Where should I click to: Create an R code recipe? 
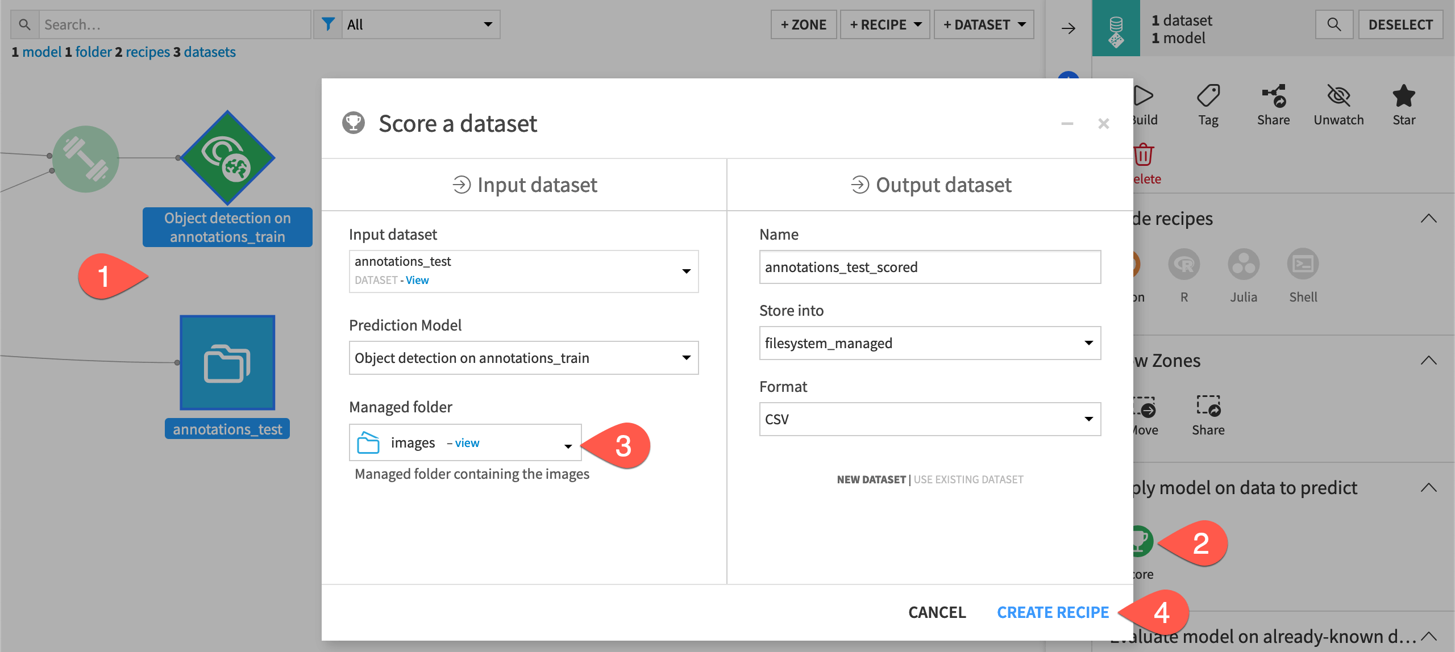1184,264
